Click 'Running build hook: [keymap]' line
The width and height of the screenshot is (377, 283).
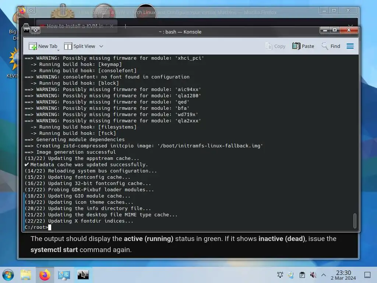pos(76,64)
